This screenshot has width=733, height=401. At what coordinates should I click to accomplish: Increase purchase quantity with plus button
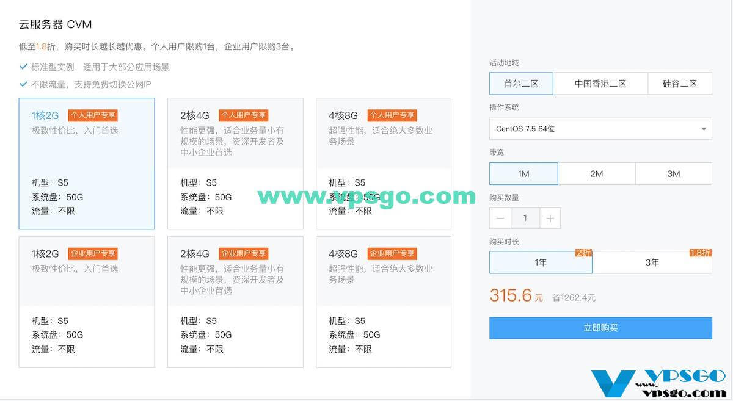click(x=550, y=219)
